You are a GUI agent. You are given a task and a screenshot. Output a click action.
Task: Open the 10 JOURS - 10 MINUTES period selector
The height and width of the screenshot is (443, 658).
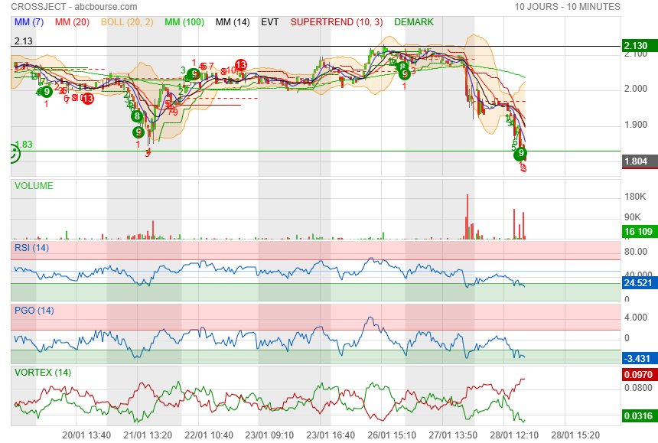coord(567,7)
